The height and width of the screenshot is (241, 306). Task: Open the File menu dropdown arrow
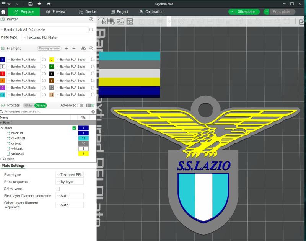click(x=17, y=4)
